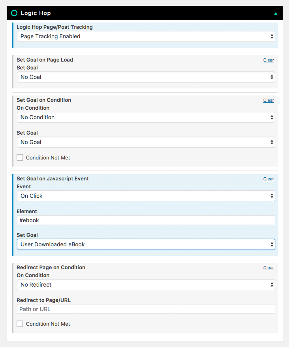The image size is (289, 347).
Task: Open the On Click event dropdown
Action: point(146,196)
